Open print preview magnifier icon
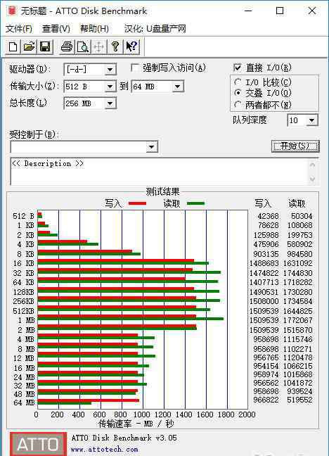The width and height of the screenshot is (329, 456). (x=83, y=47)
